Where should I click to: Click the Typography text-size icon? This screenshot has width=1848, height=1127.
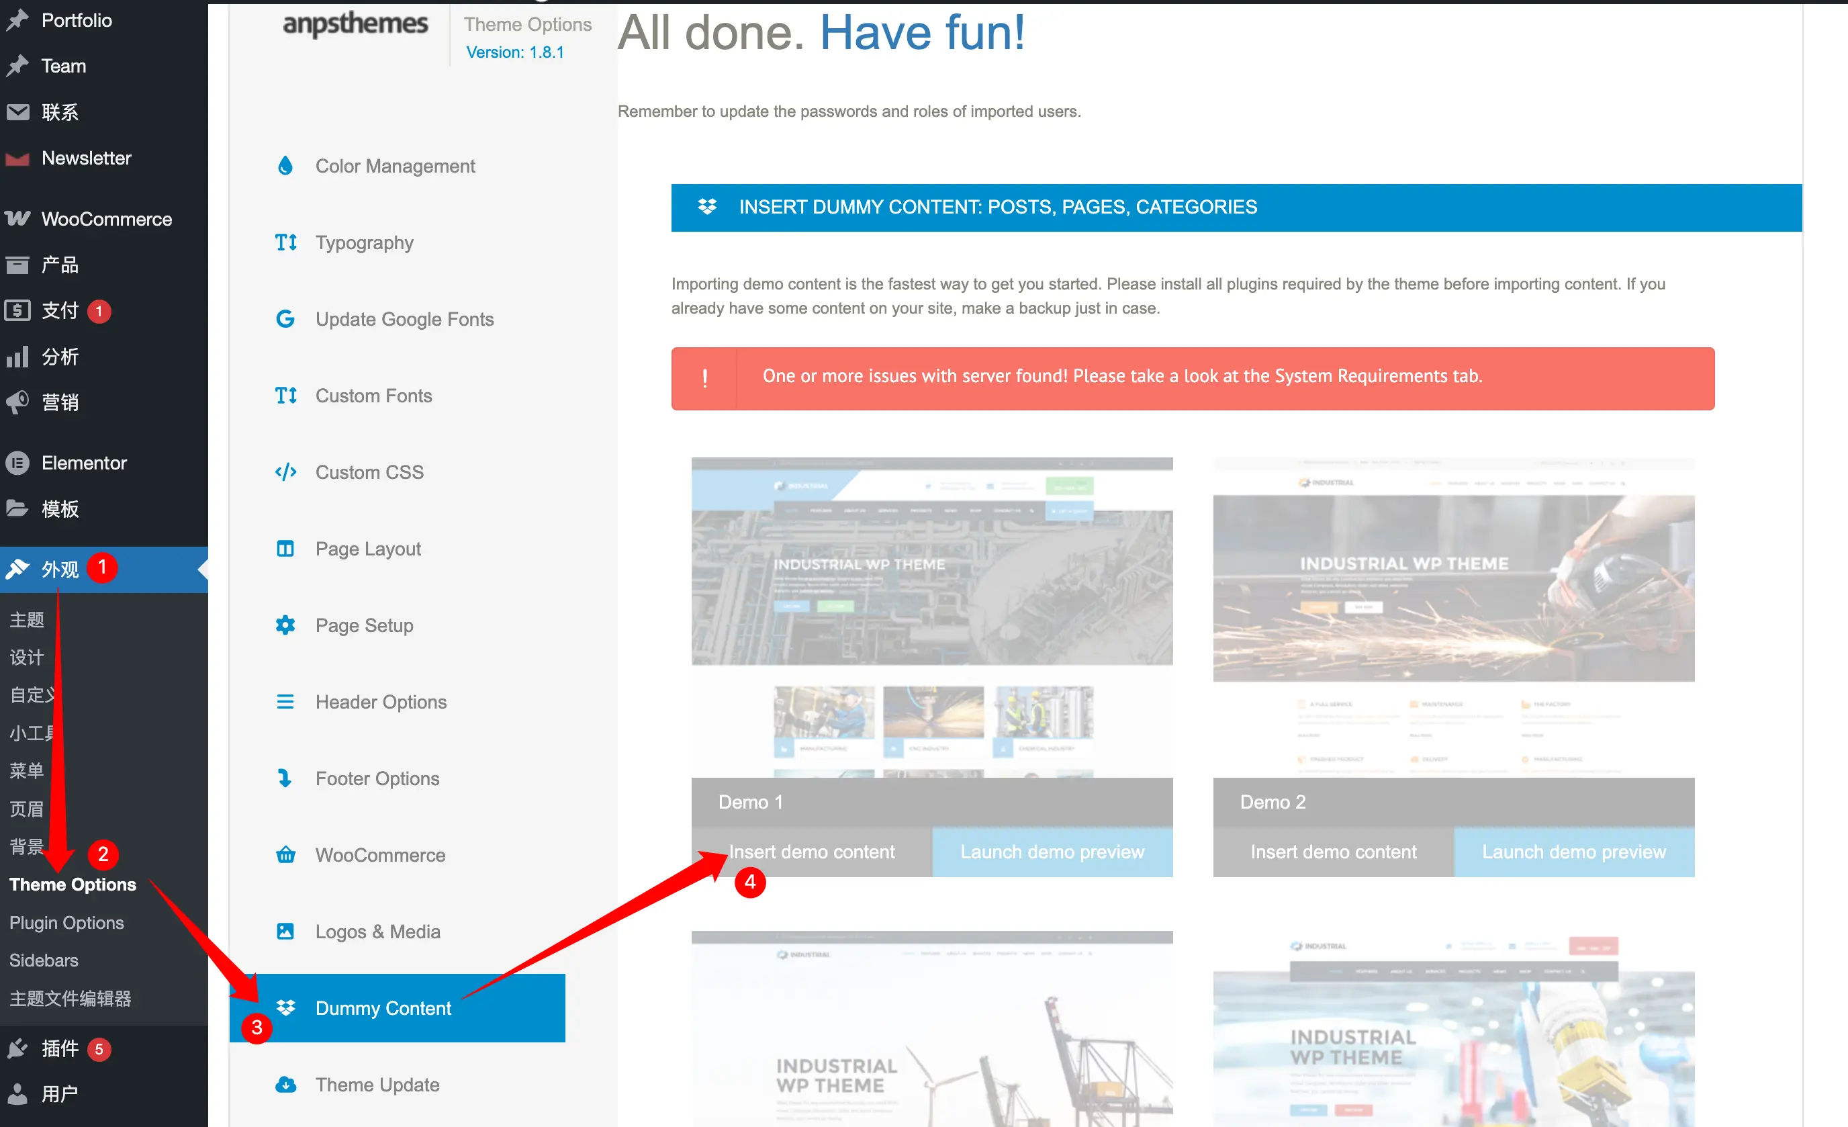click(286, 242)
